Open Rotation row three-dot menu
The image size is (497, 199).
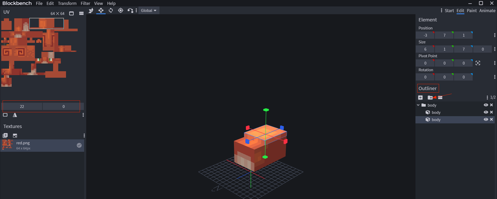495,77
